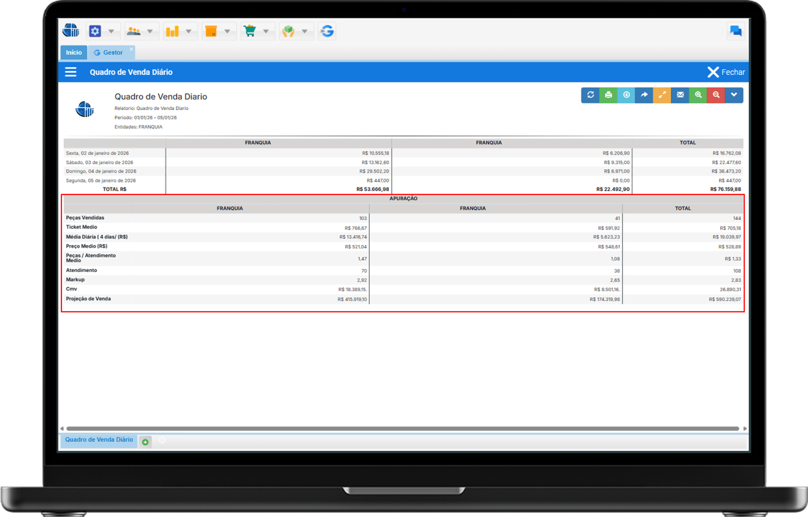Expand the people group dropdown arrow
This screenshot has width=808, height=517.
(150, 31)
